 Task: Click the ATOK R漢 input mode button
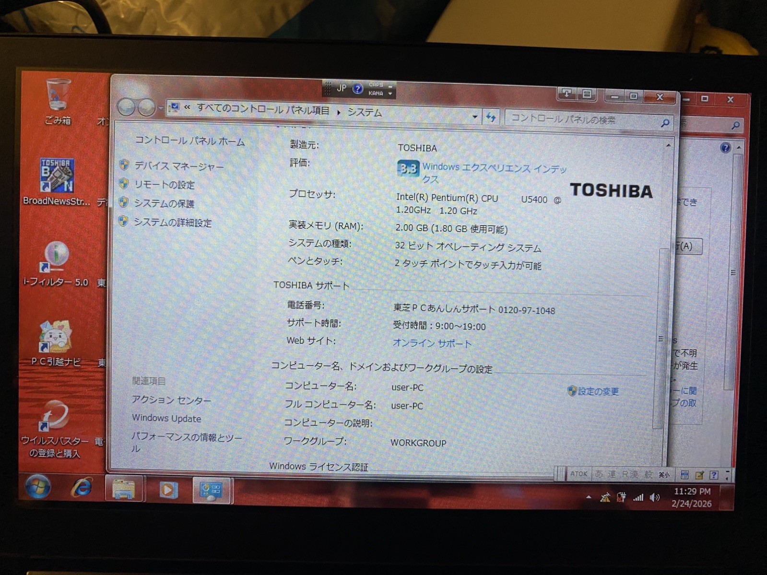[630, 474]
